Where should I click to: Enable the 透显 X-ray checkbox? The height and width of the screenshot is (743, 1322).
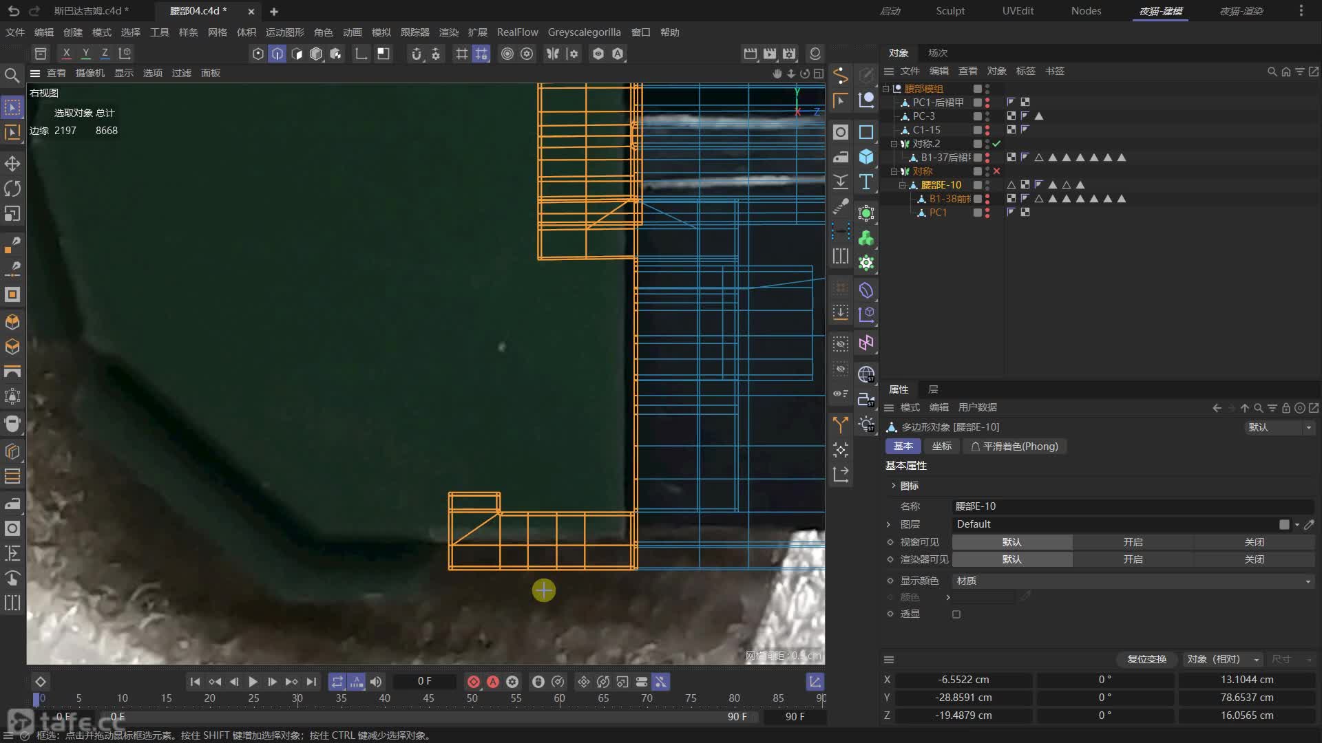[x=956, y=614]
